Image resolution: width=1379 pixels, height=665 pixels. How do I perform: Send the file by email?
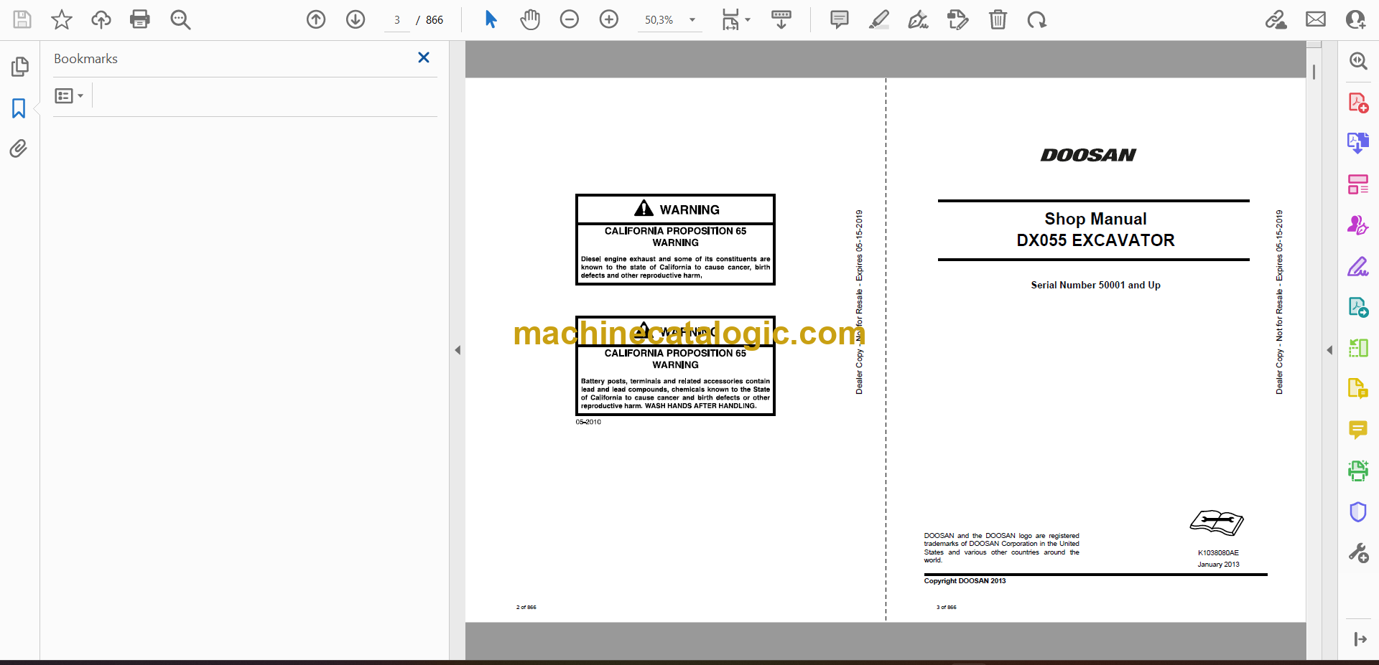(1316, 19)
